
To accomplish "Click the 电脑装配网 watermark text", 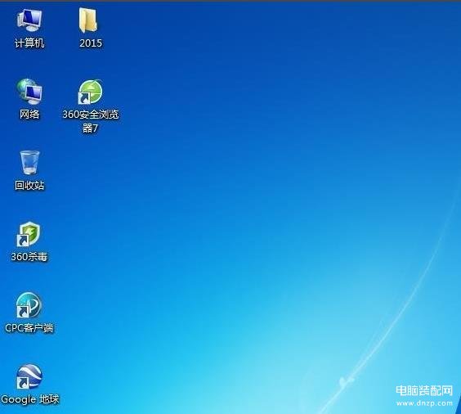I will point(424,391).
